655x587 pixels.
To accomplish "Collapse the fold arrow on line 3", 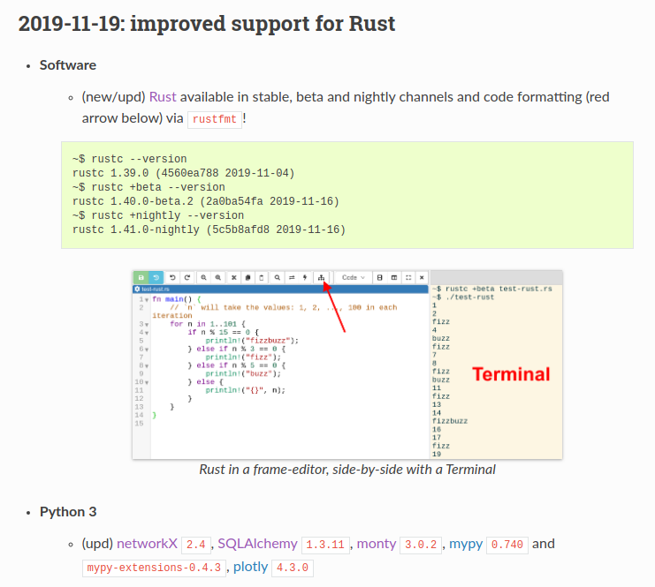I will (147, 325).
